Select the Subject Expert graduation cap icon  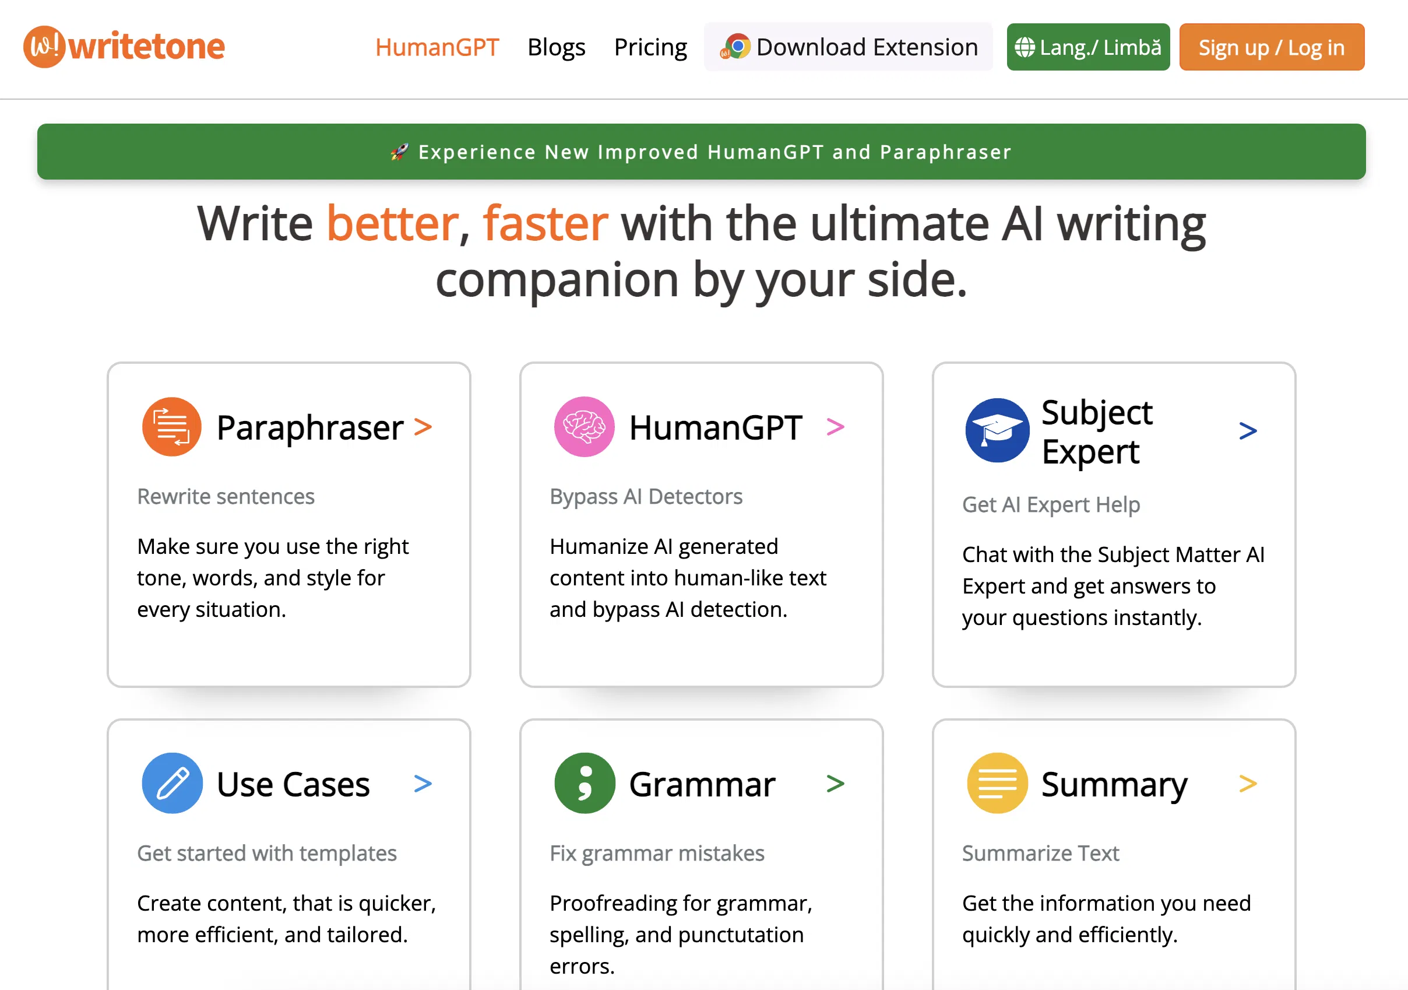pos(997,430)
